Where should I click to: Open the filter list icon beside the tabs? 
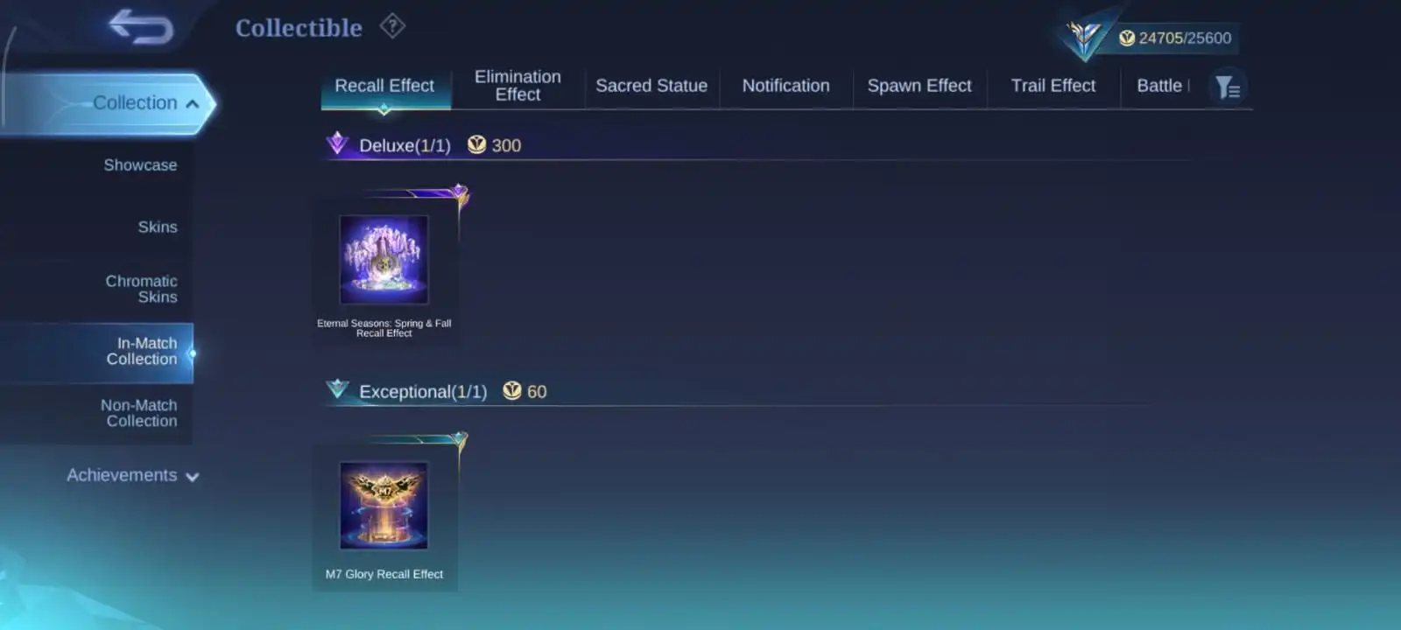coord(1228,87)
